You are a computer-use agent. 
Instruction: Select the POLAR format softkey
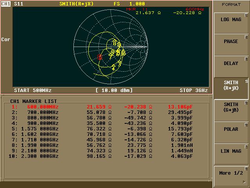click(x=231, y=132)
